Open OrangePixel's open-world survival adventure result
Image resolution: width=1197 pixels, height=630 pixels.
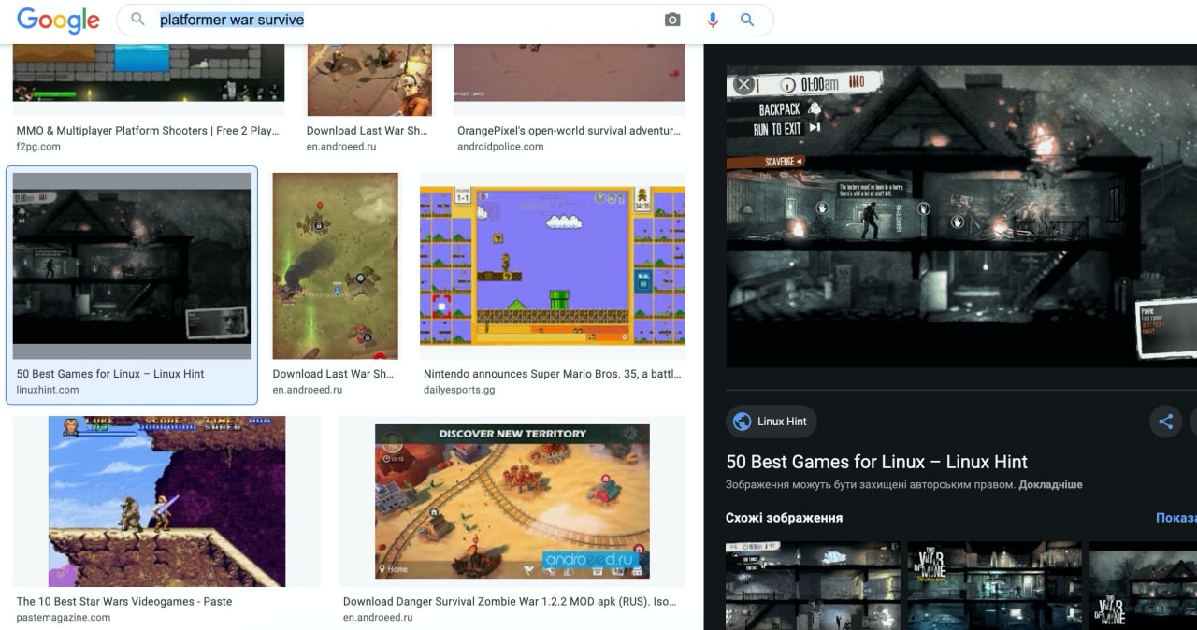569,131
